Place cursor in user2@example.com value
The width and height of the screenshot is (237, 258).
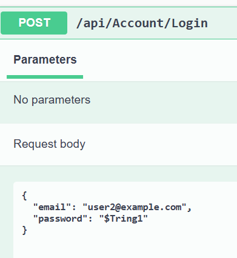pos(135,207)
